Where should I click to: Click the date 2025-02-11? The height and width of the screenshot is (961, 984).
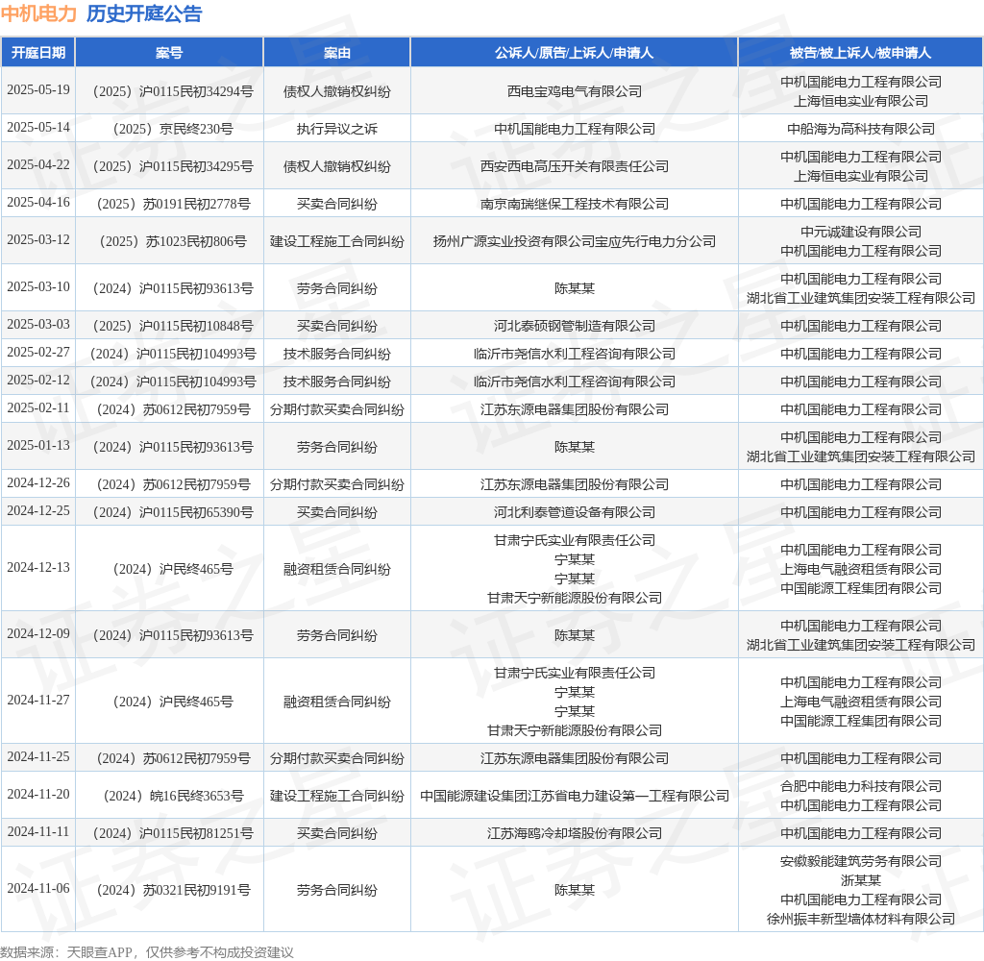coord(38,408)
